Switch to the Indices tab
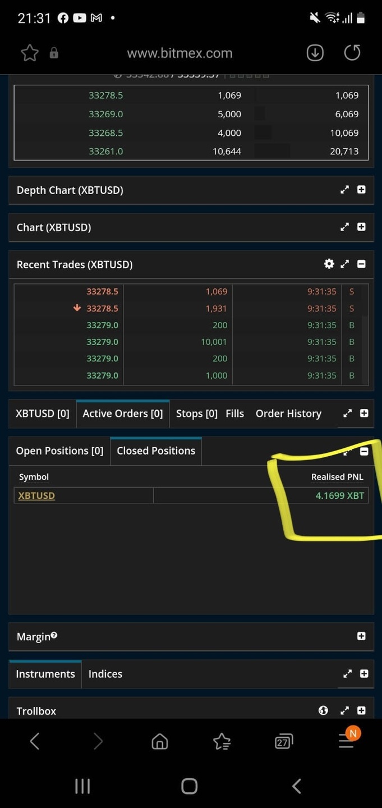This screenshot has width=382, height=808. pyautogui.click(x=105, y=674)
